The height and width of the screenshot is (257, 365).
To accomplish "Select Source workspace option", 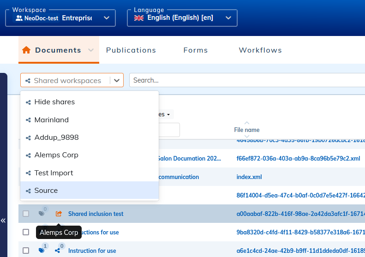I will point(90,191).
